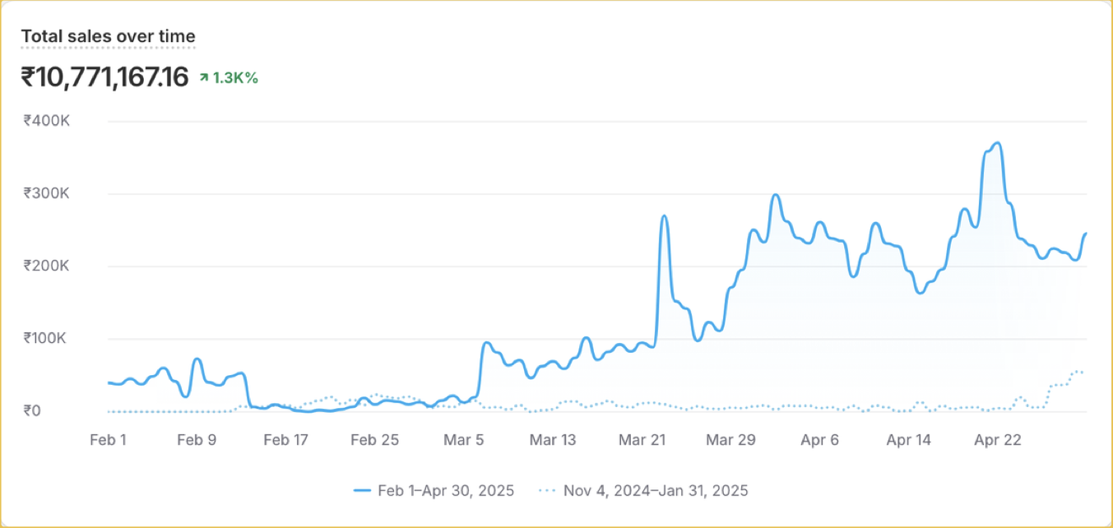Click the 1.3K% growth indicator
1113x528 pixels.
pyautogui.click(x=229, y=78)
